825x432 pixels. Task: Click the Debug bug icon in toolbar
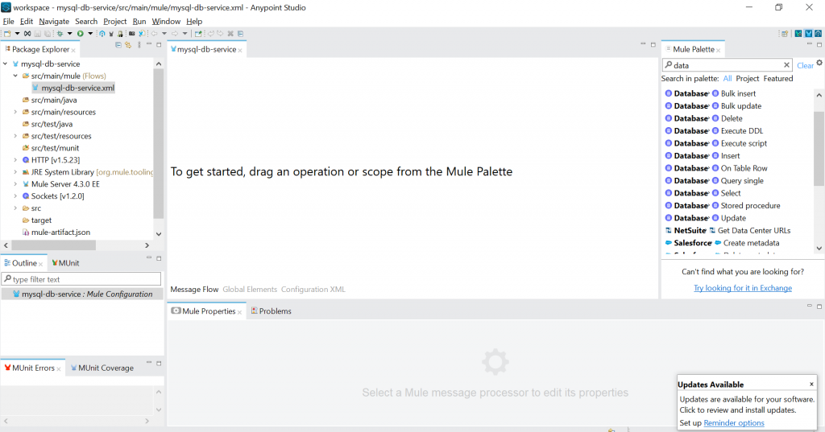pos(60,34)
